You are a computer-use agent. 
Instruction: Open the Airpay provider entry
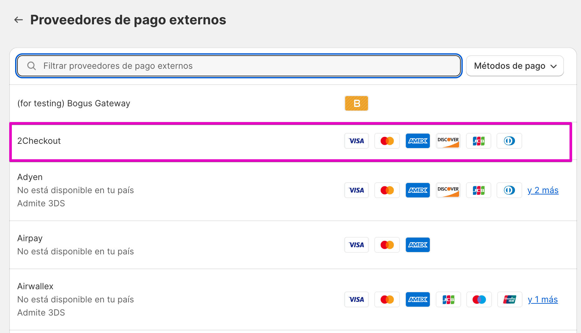click(x=30, y=238)
